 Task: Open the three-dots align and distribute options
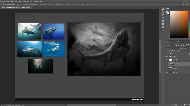click(x=67, y=4)
